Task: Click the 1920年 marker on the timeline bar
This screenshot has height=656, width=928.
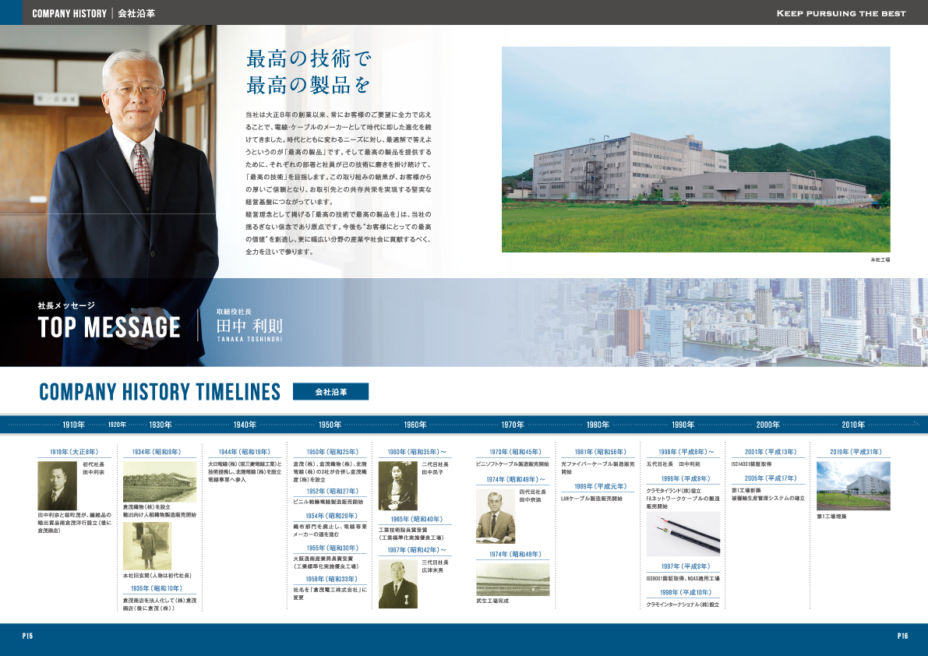Action: (x=117, y=425)
